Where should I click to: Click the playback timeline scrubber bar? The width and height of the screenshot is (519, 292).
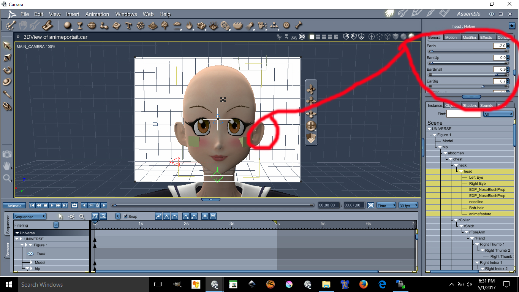(213, 205)
